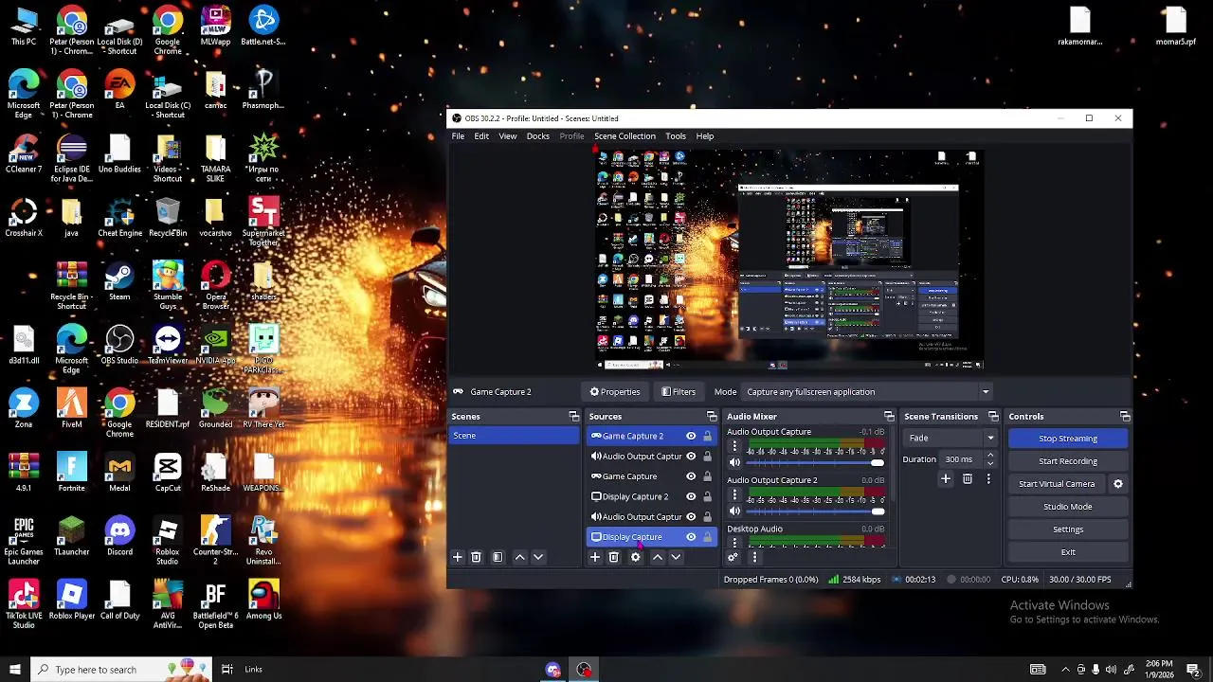
Task: Open the View menu
Action: [x=508, y=136]
